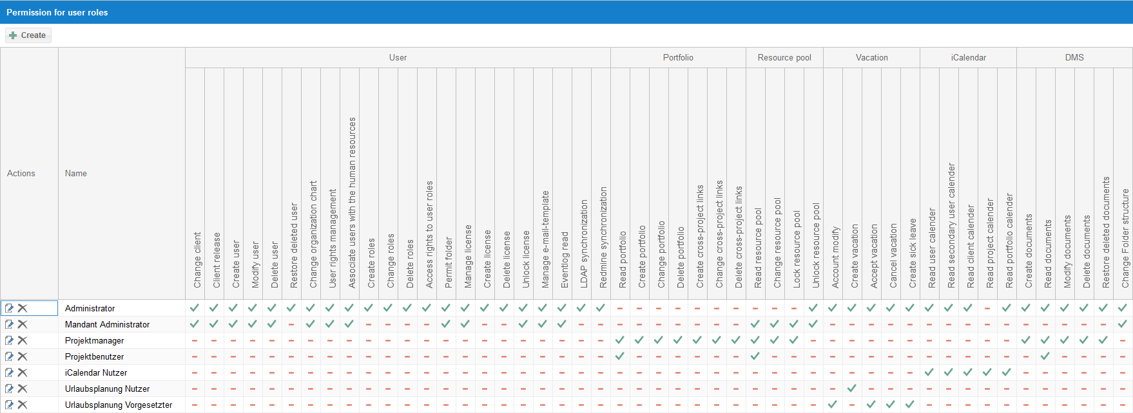Toggle Projektbenutzer's Read documents checkmark
Image resolution: width=1133 pixels, height=413 pixels.
point(1045,356)
